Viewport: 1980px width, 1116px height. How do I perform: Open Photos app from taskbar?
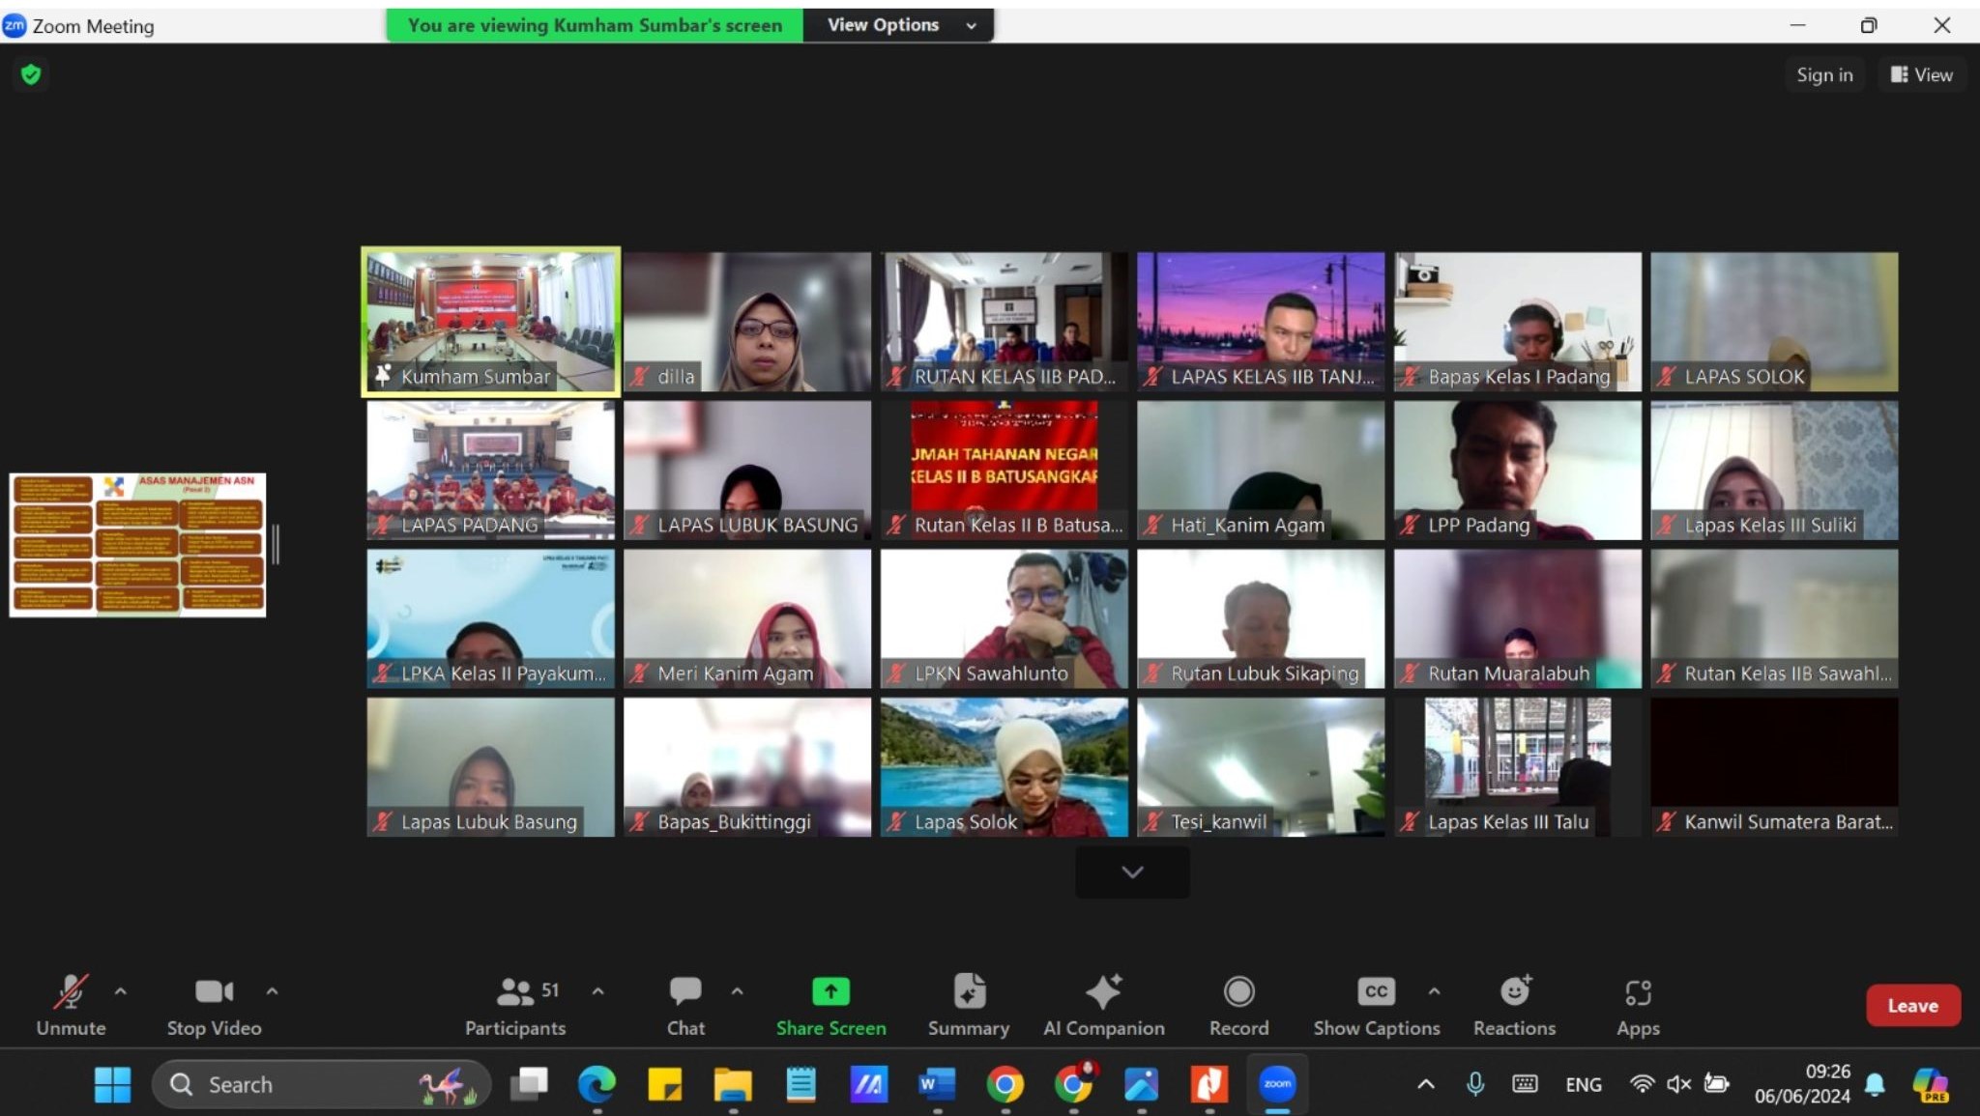(x=1142, y=1084)
